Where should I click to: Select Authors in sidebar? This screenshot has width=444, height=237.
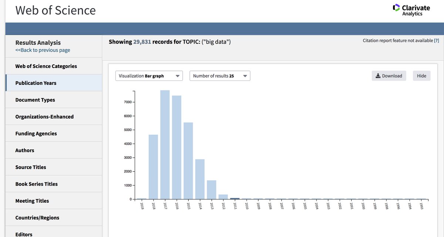(x=54, y=150)
